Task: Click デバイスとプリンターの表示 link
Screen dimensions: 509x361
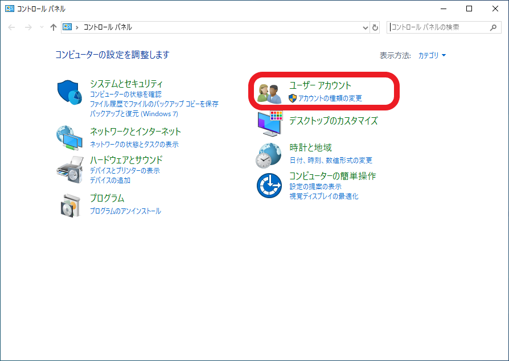Action: point(125,170)
